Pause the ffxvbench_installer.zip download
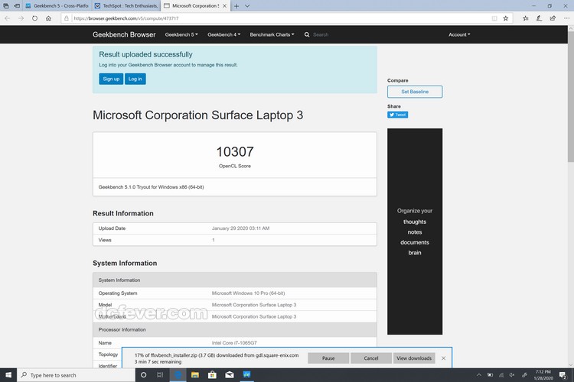The height and width of the screenshot is (382, 574). (x=328, y=358)
